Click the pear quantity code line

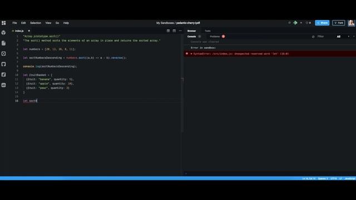pos(48,88)
